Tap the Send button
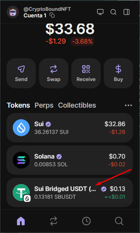This screenshot has height=233, width=140. tap(21, 73)
